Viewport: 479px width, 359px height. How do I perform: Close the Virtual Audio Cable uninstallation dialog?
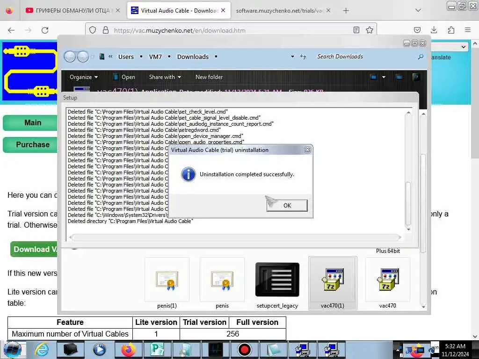pyautogui.click(x=307, y=150)
